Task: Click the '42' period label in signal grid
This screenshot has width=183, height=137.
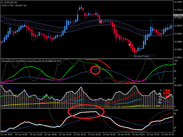Action: tap(160, 97)
